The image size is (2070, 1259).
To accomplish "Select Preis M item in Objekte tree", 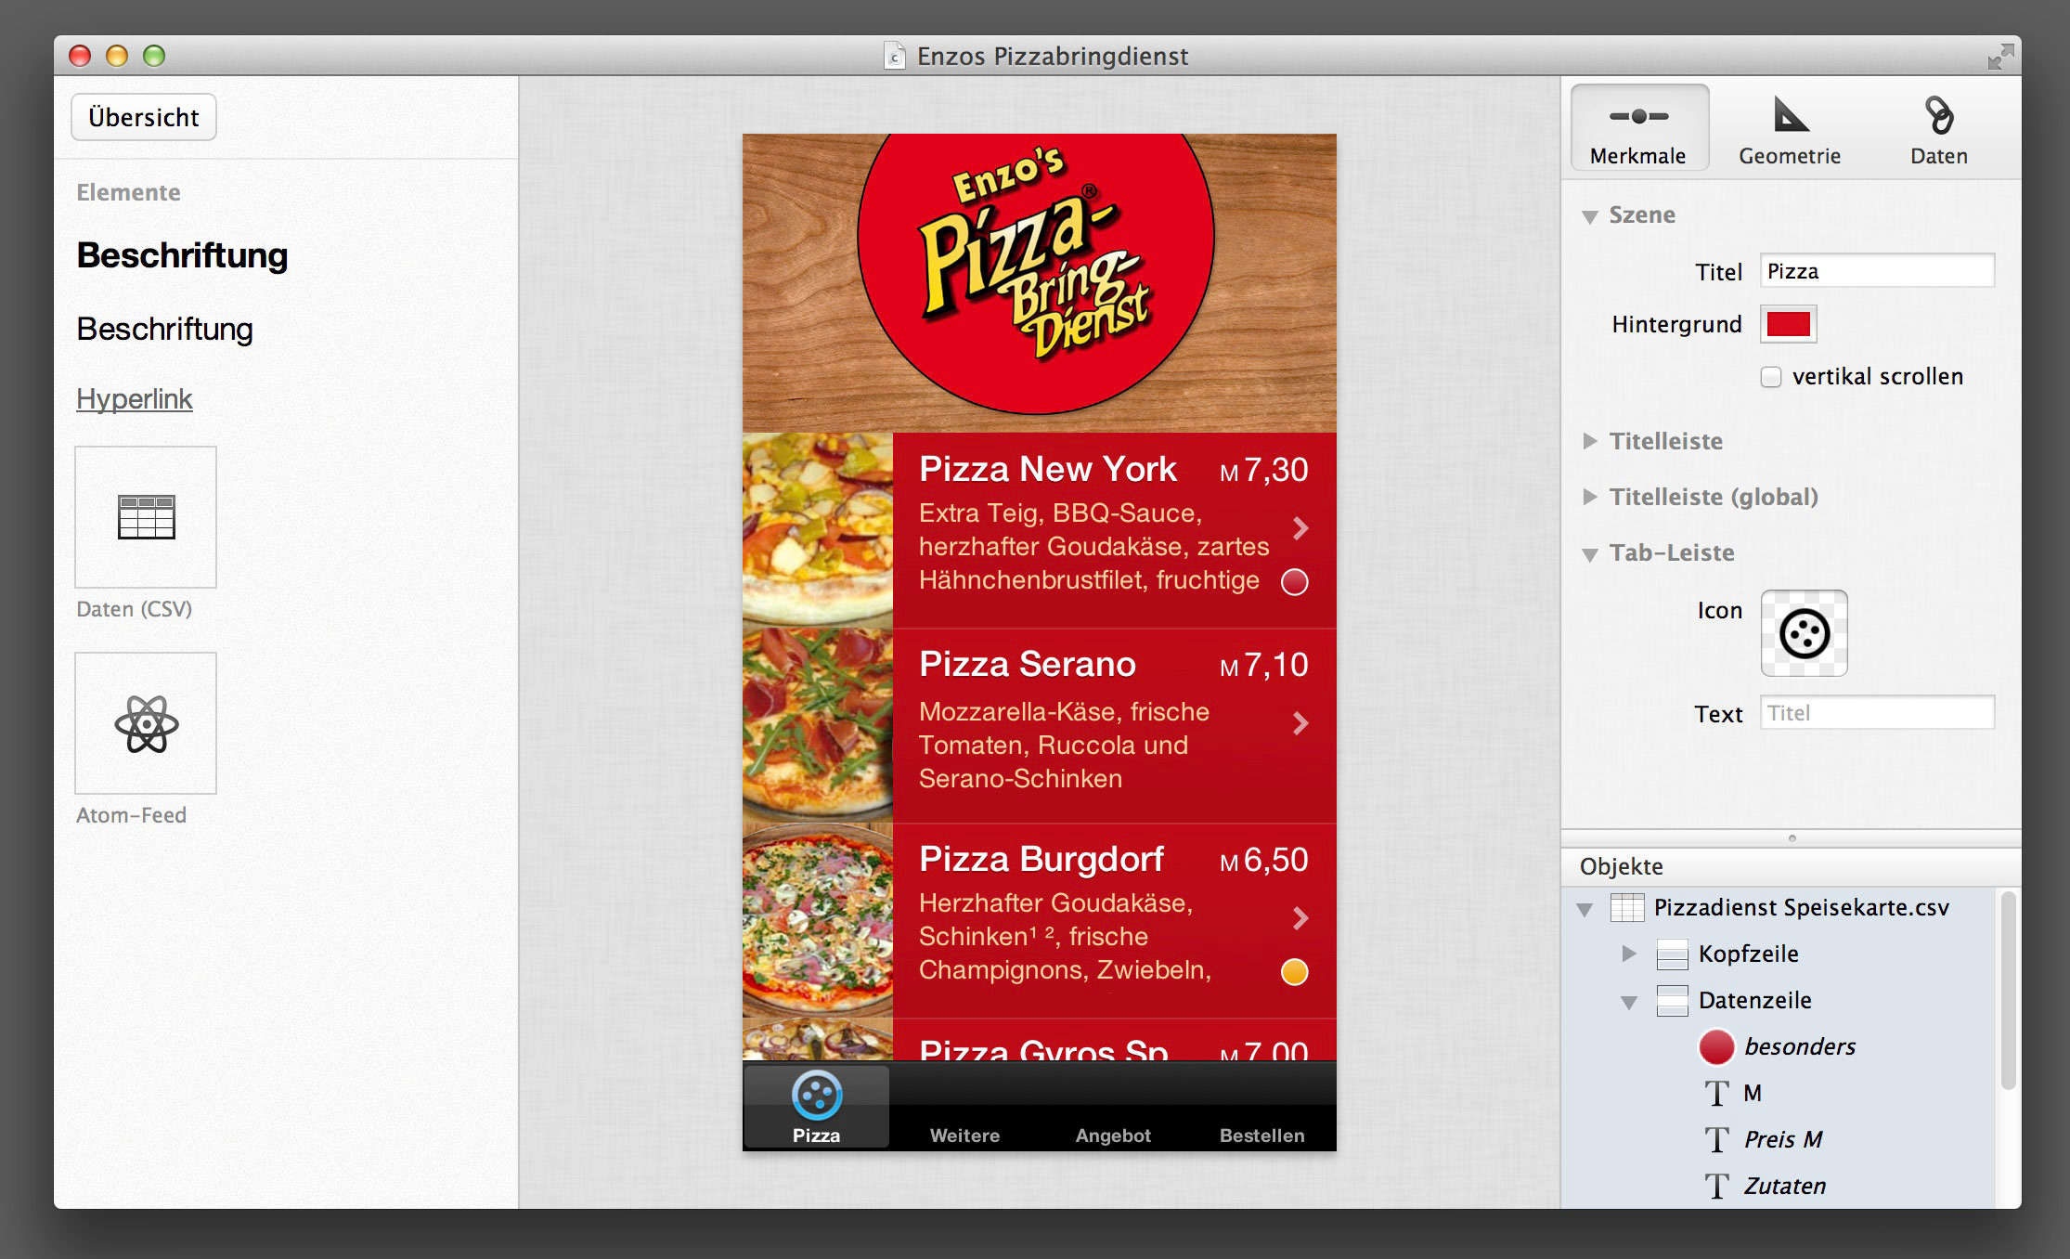I will pyautogui.click(x=1783, y=1139).
